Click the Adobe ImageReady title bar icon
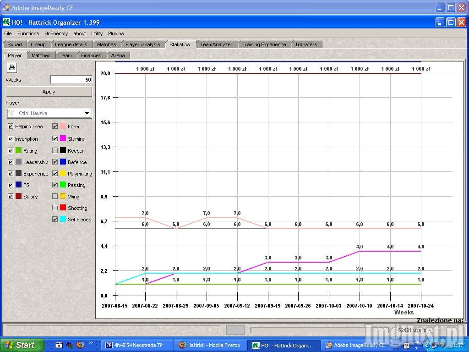This screenshot has width=469, height=352. point(6,7)
